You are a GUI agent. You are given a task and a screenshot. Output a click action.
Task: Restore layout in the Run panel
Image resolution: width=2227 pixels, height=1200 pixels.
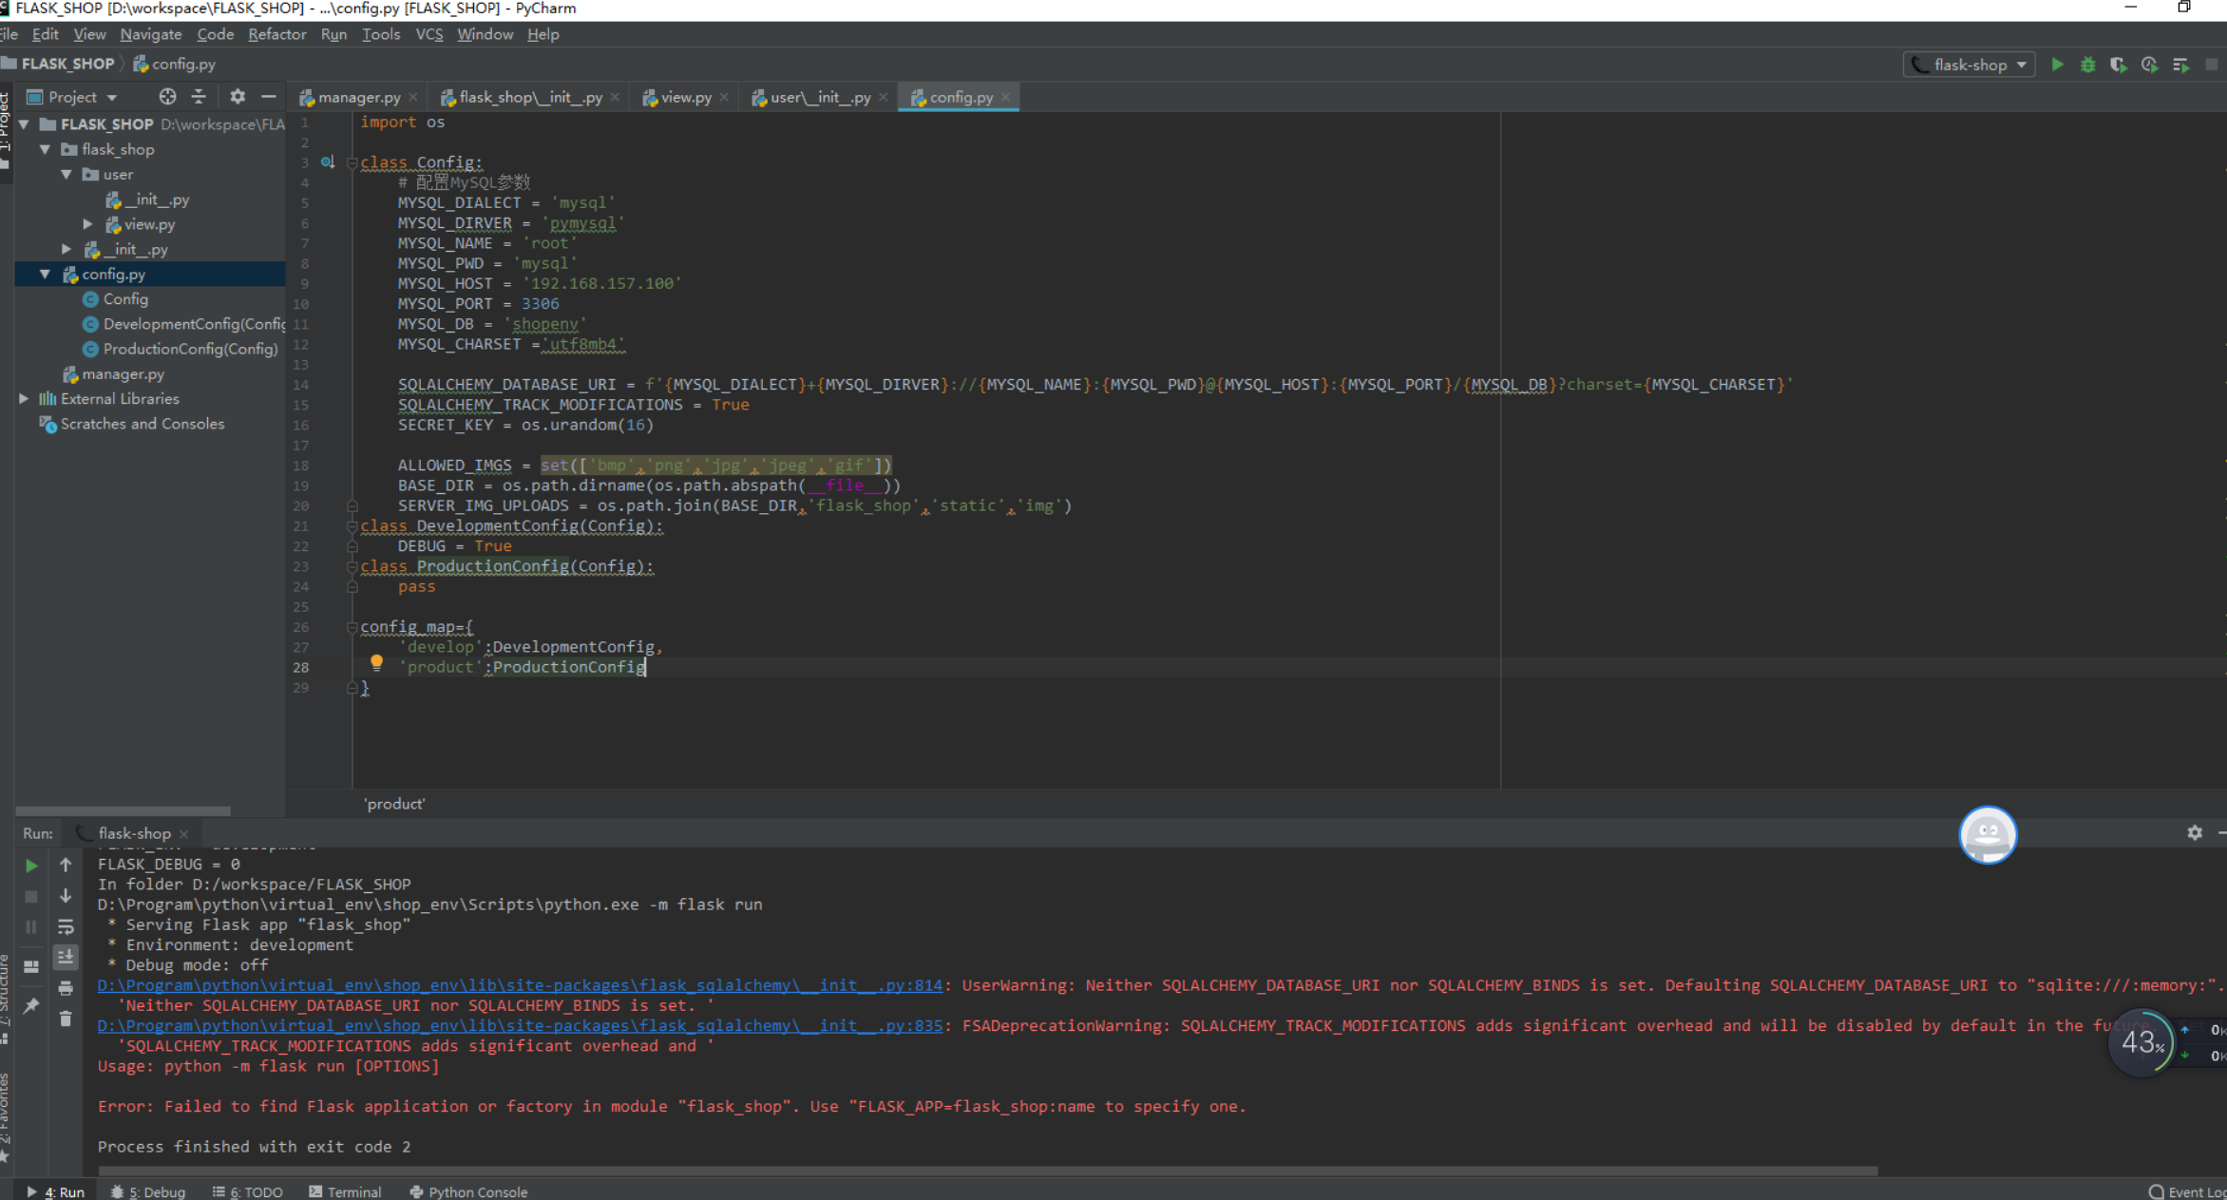[x=31, y=967]
